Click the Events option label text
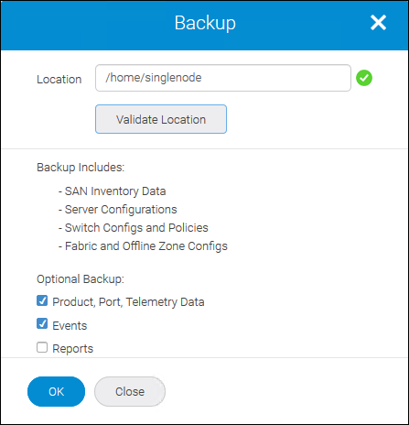409x425 pixels. tap(70, 326)
